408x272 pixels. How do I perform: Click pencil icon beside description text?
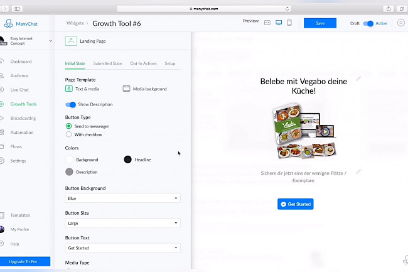[x=358, y=171]
